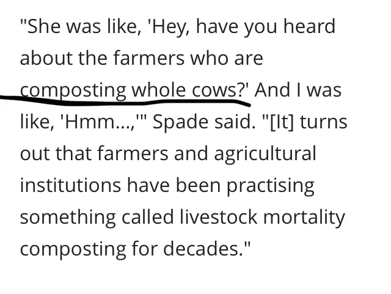Click the word "institutions"
Image resolution: width=391 pixels, height=294 pixels.
click(71, 185)
